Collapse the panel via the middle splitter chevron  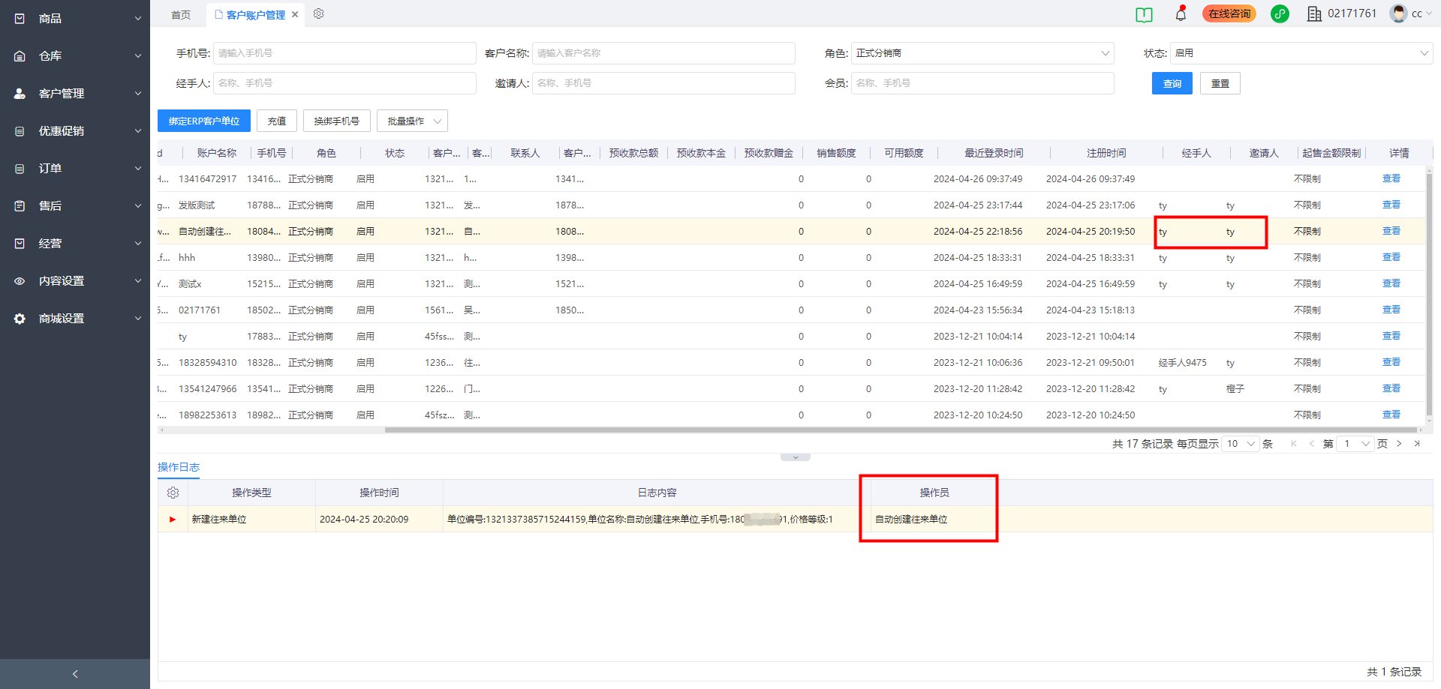click(796, 457)
